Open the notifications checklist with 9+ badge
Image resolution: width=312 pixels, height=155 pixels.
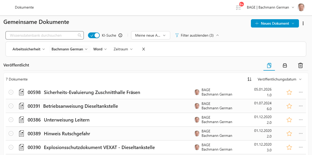tap(238, 7)
